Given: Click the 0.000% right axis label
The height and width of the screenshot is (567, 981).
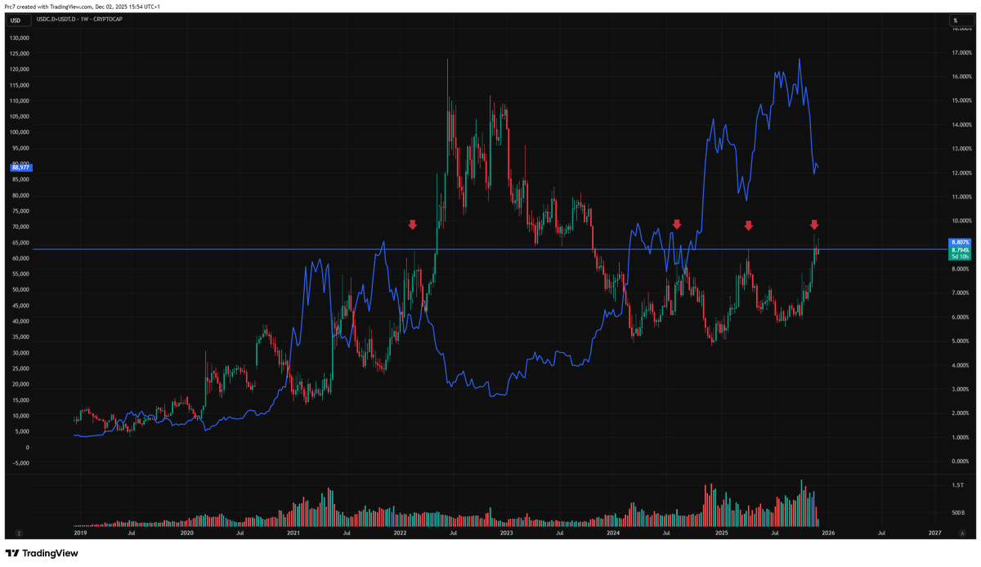Looking at the screenshot, I should click(962, 461).
